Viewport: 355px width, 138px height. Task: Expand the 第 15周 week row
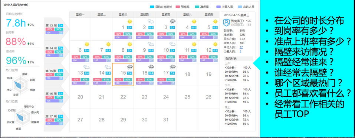pyautogui.click(x=54, y=75)
